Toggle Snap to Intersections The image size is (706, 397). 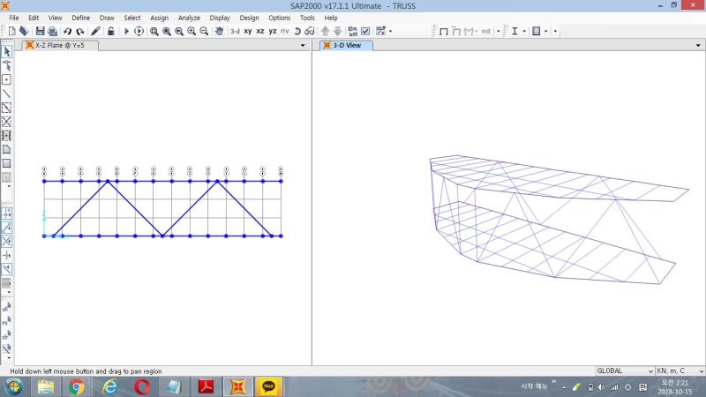point(7,241)
